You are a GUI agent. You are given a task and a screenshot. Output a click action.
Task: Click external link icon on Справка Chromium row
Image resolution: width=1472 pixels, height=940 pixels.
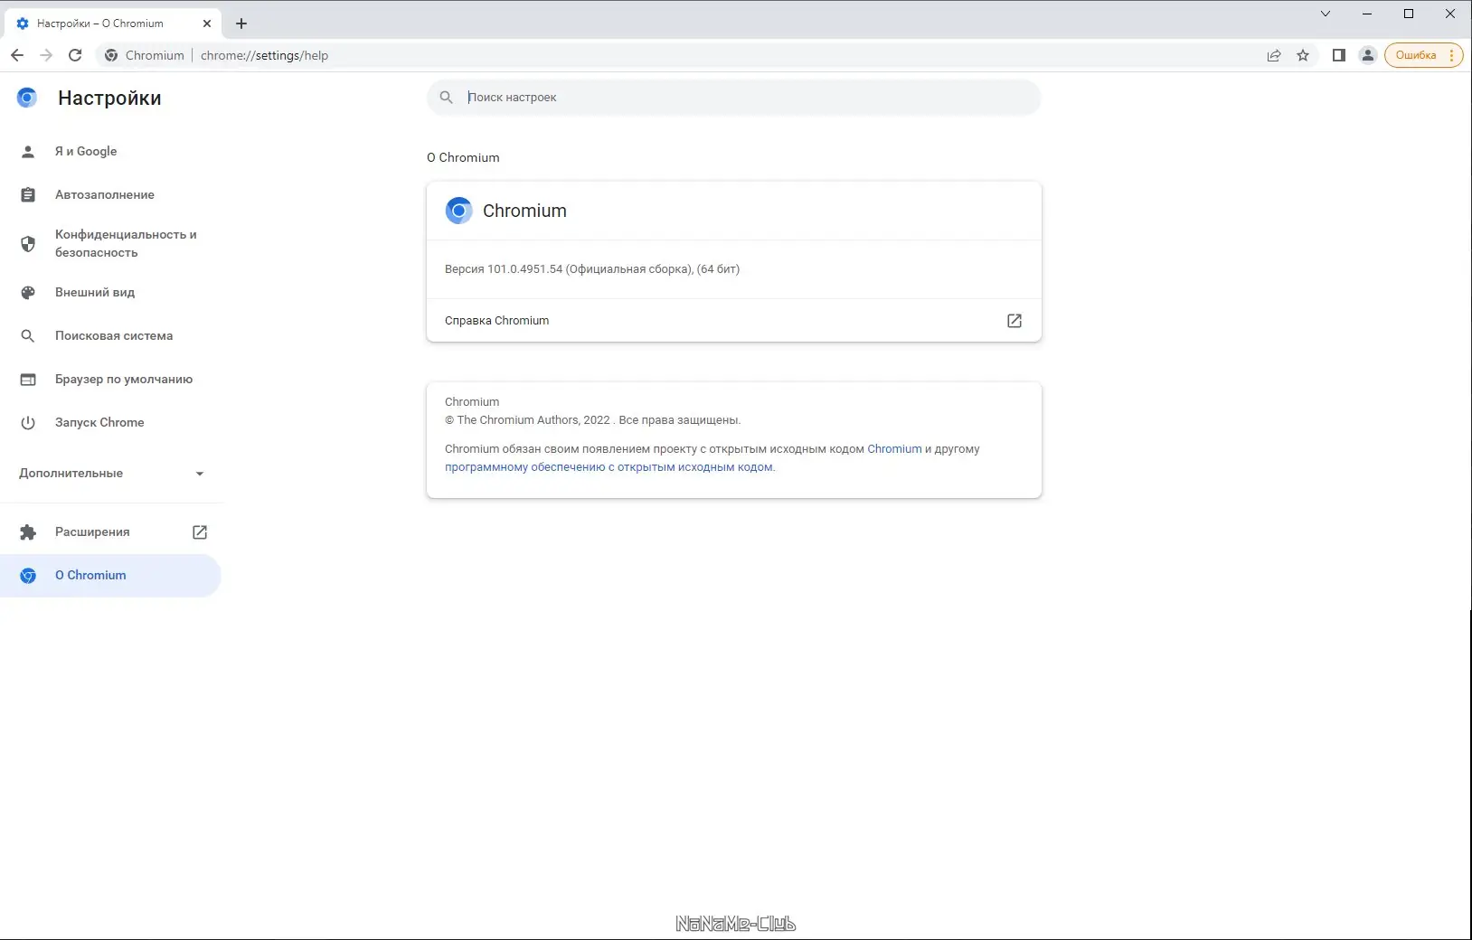[x=1014, y=321]
